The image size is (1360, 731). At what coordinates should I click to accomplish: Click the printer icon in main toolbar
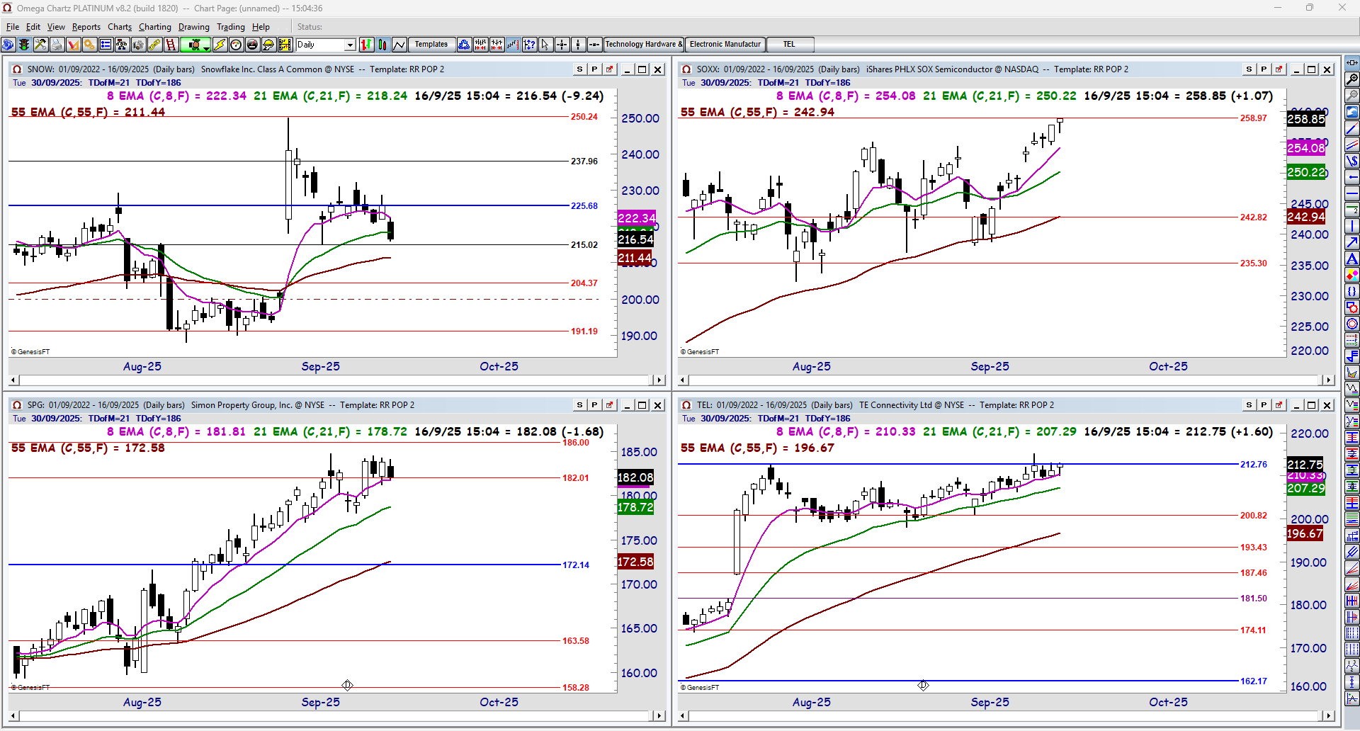pyautogui.click(x=57, y=45)
